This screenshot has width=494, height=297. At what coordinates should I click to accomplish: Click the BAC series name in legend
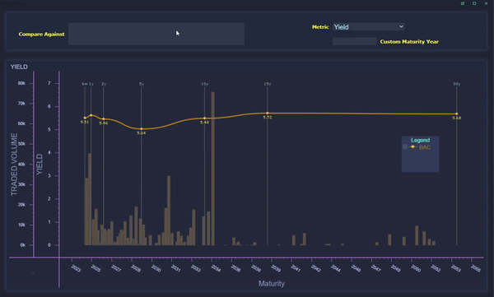(x=425, y=147)
